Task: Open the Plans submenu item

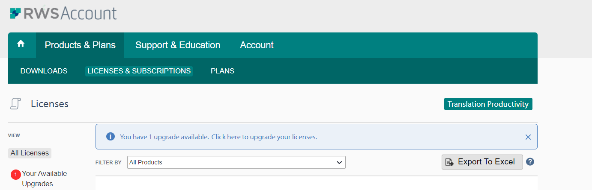Action: 222,71
